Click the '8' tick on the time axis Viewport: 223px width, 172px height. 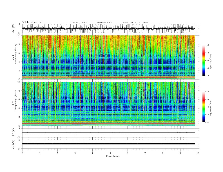tap(163, 153)
